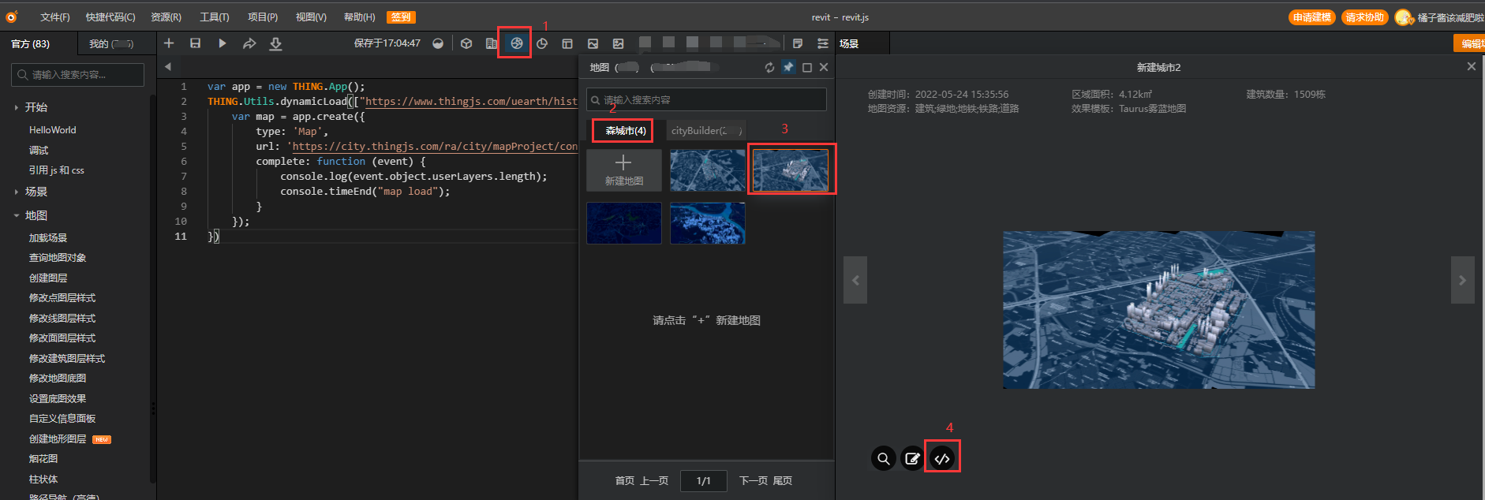The image size is (1485, 500).
Task: Switch to the cityBuilder tab
Action: pyautogui.click(x=706, y=131)
